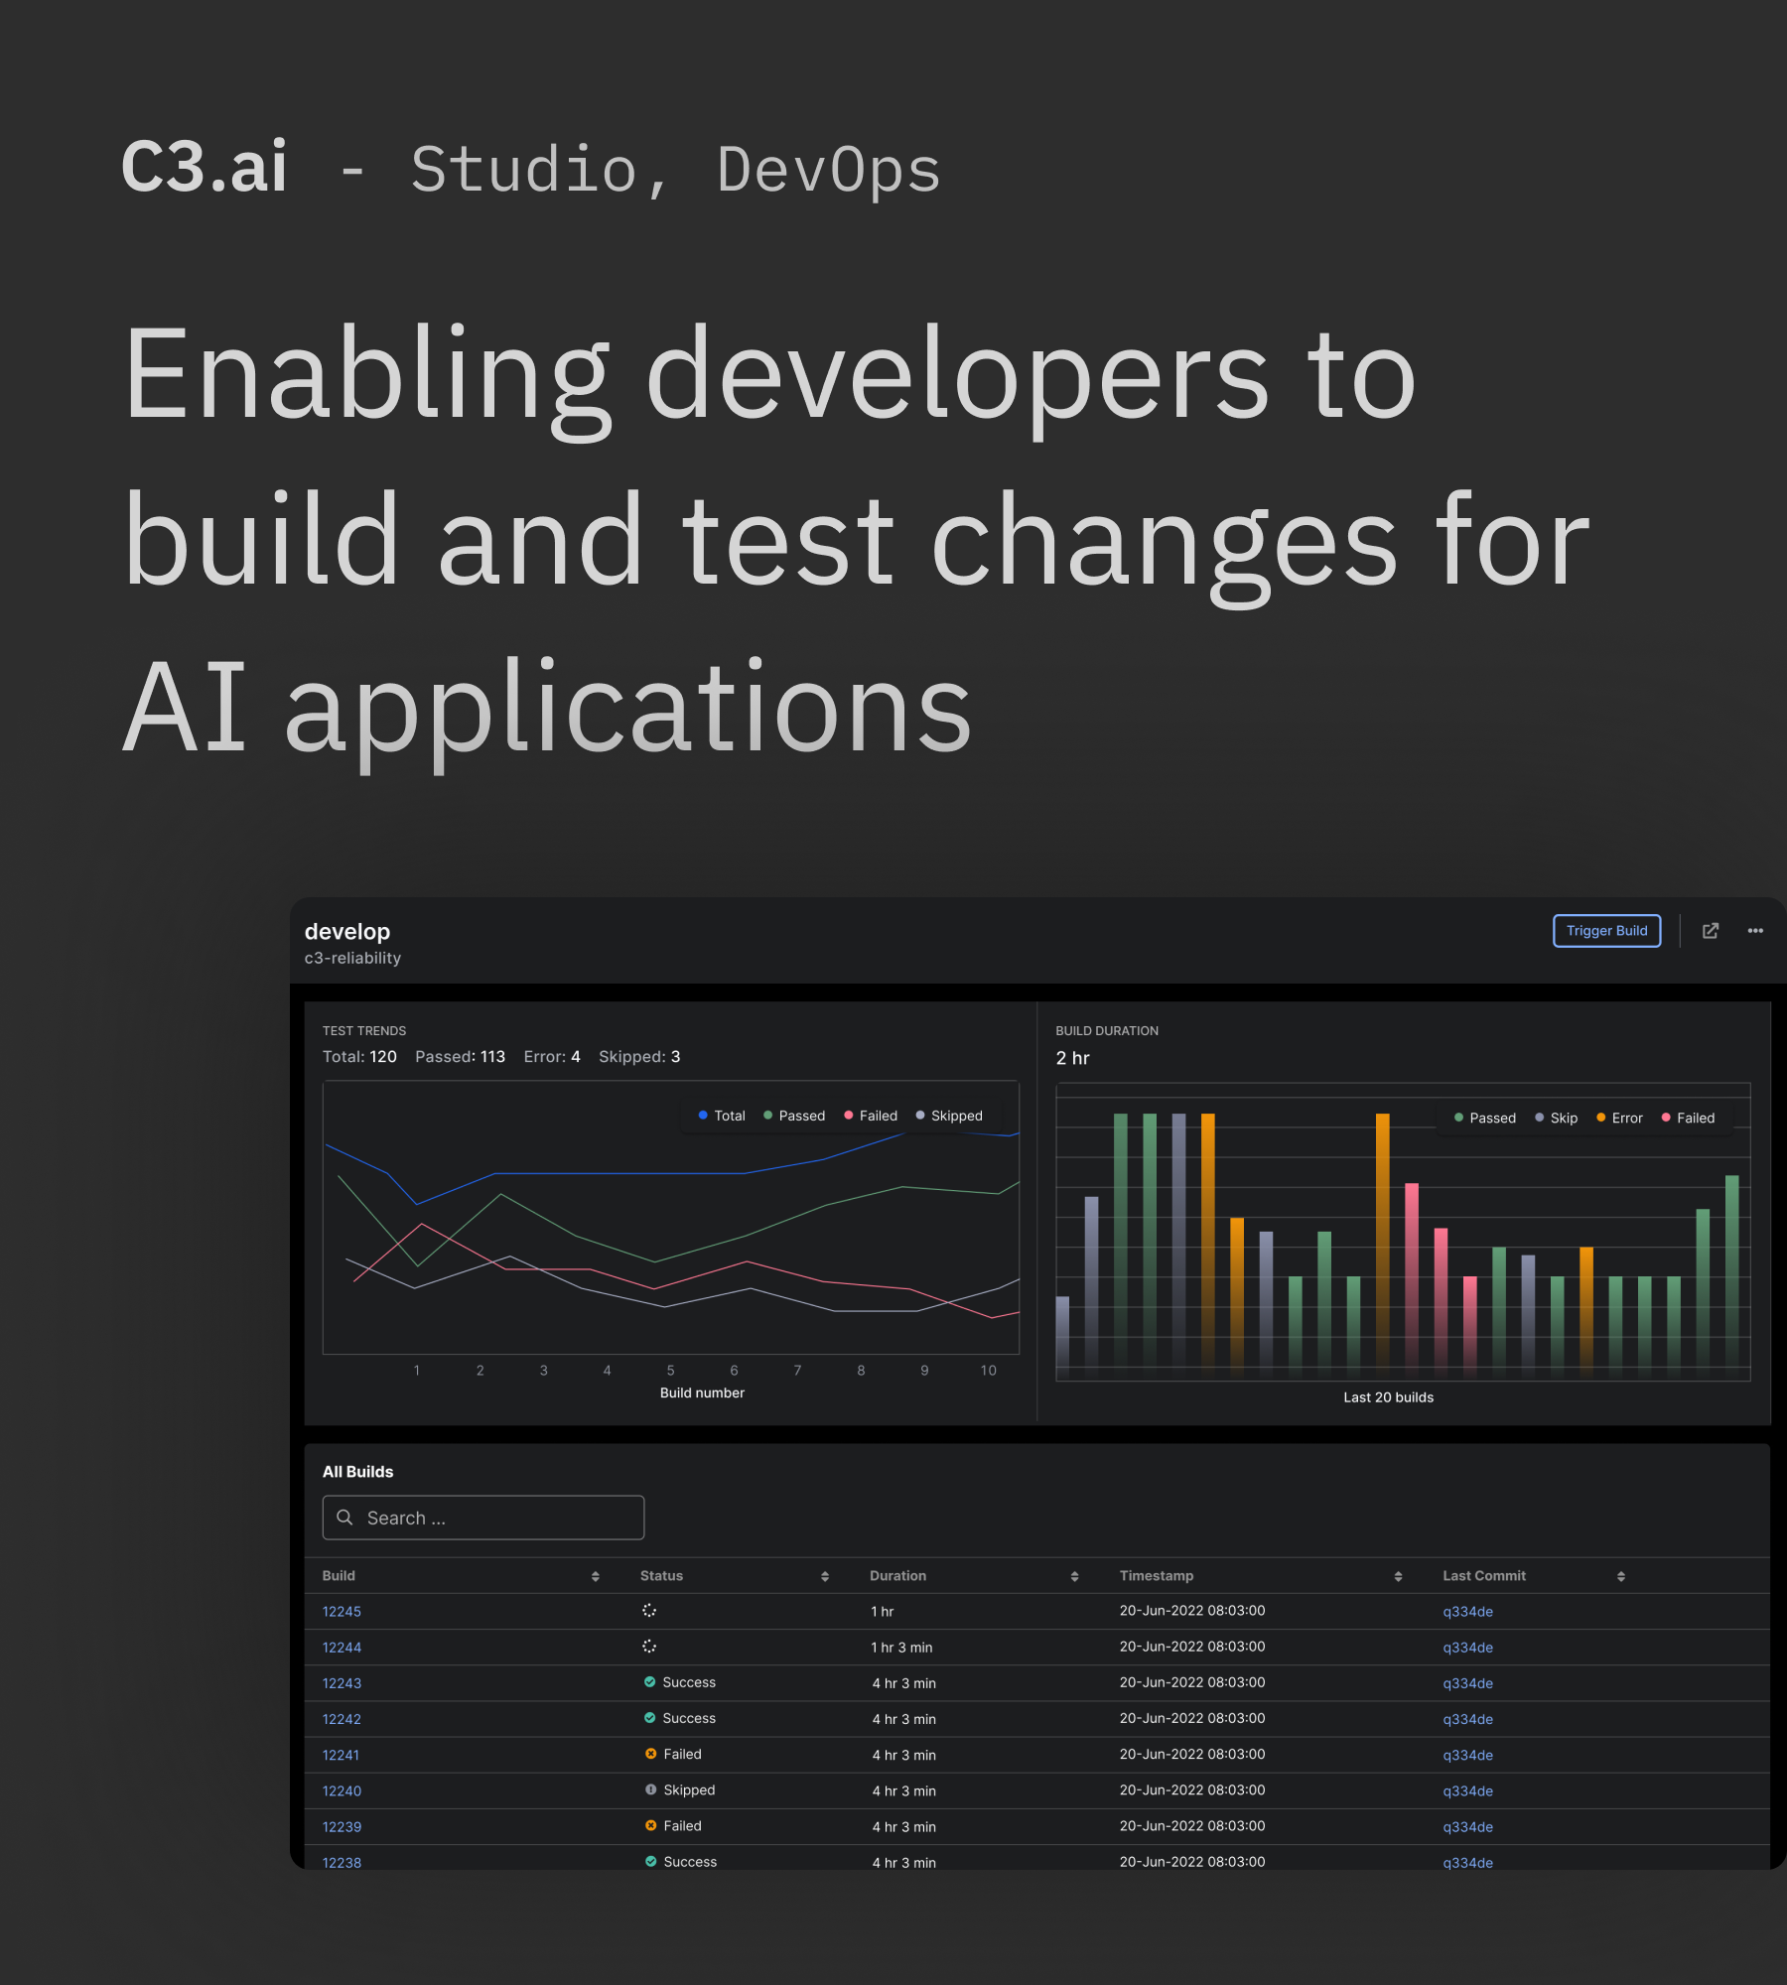Sort table by Status column arrows
Screen dimensions: 1787x1985
pos(825,1576)
